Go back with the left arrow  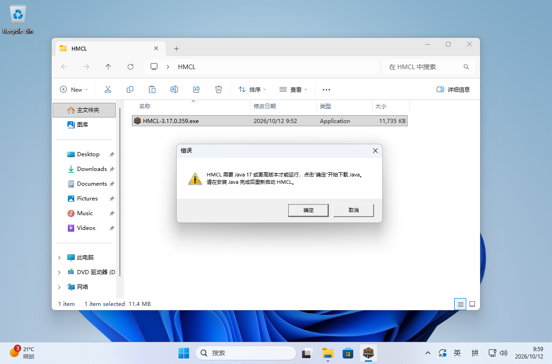pyautogui.click(x=64, y=67)
